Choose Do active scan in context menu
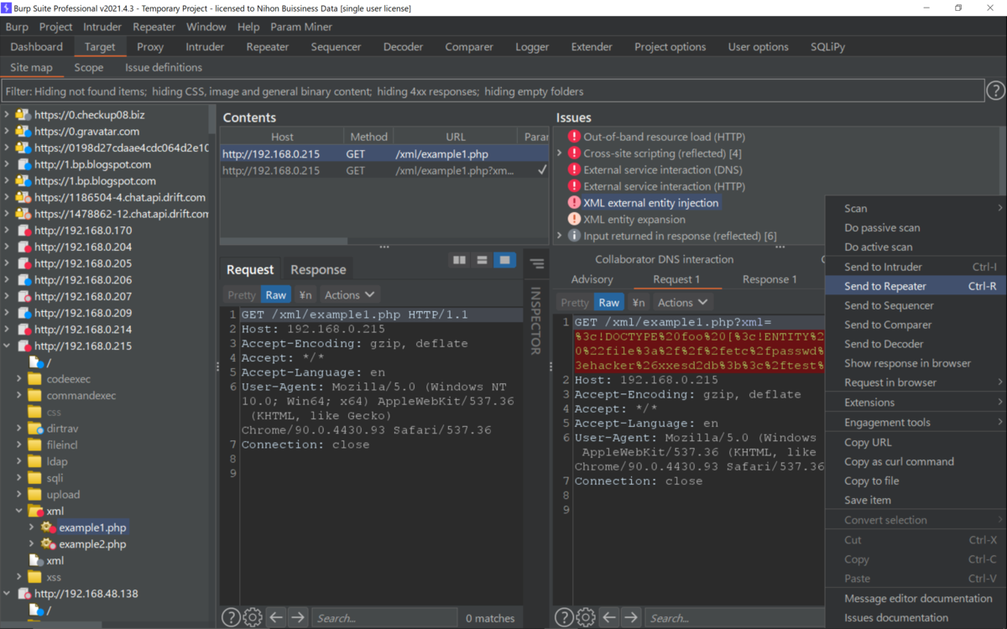This screenshot has height=629, width=1007. point(916,247)
